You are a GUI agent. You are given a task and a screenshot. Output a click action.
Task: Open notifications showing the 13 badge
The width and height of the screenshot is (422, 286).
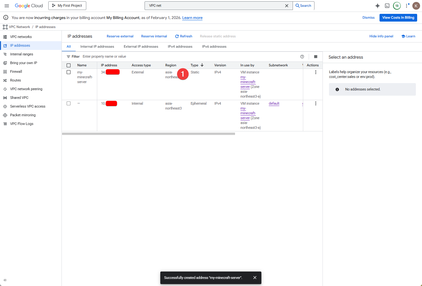click(397, 5)
